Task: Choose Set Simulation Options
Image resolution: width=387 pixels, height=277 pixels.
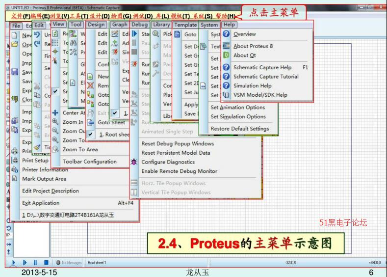Action: (x=238, y=116)
